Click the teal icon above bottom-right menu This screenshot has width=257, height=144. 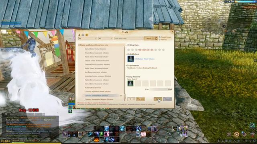[253, 125]
